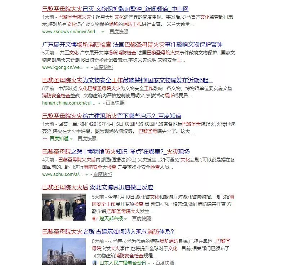Open result 巴黎圣母院之殇 博物馆防火知识考点
Image resolution: width=289 pixels, height=270 pixels.
(116, 151)
